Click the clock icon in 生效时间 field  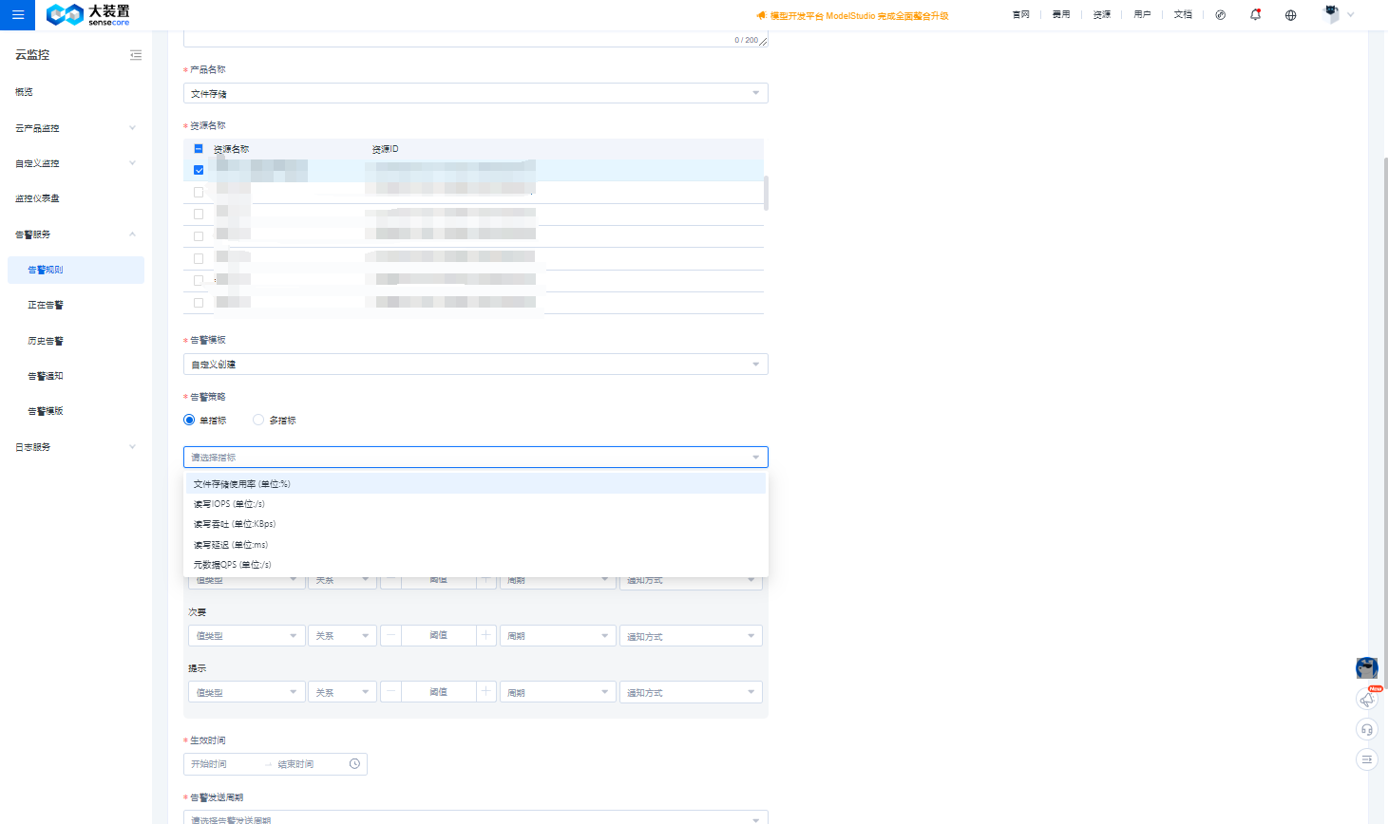[x=354, y=764]
